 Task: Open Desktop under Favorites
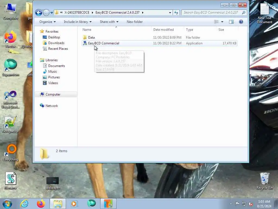pos(54,37)
